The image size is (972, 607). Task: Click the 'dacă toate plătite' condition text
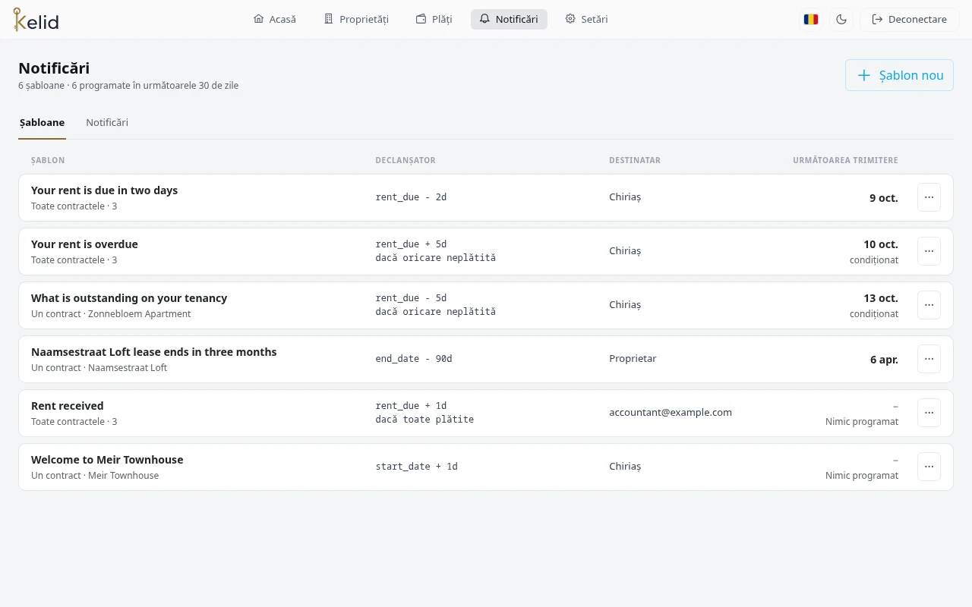coord(424,420)
